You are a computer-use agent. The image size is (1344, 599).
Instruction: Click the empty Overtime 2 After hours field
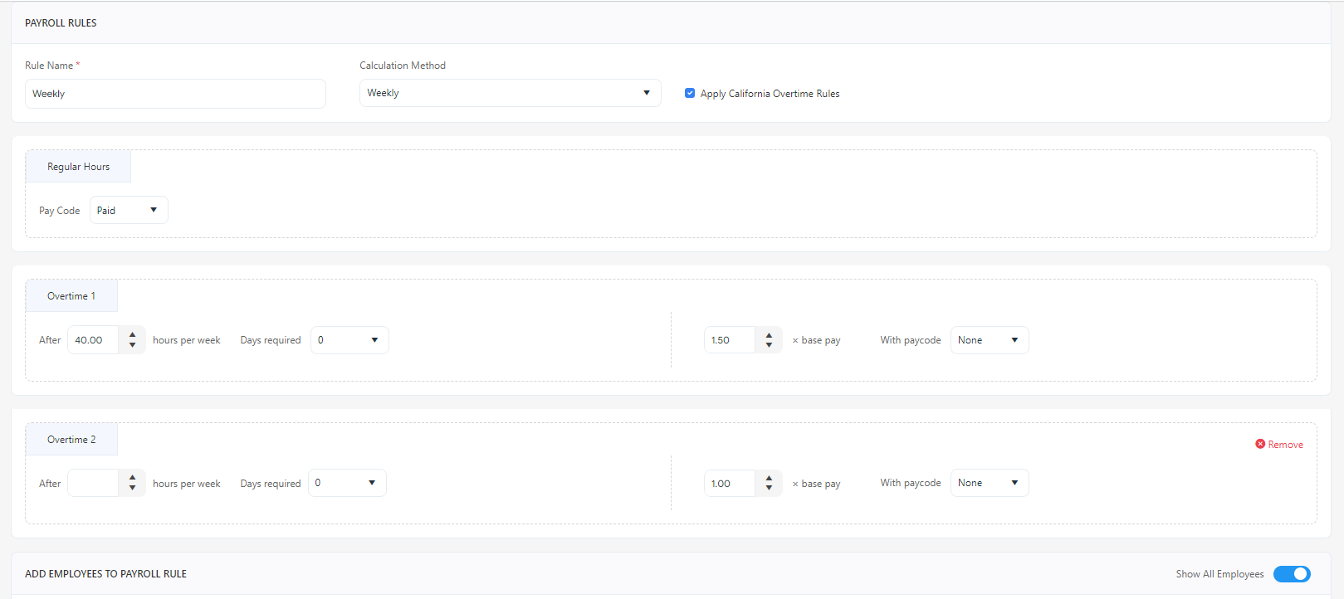(93, 483)
